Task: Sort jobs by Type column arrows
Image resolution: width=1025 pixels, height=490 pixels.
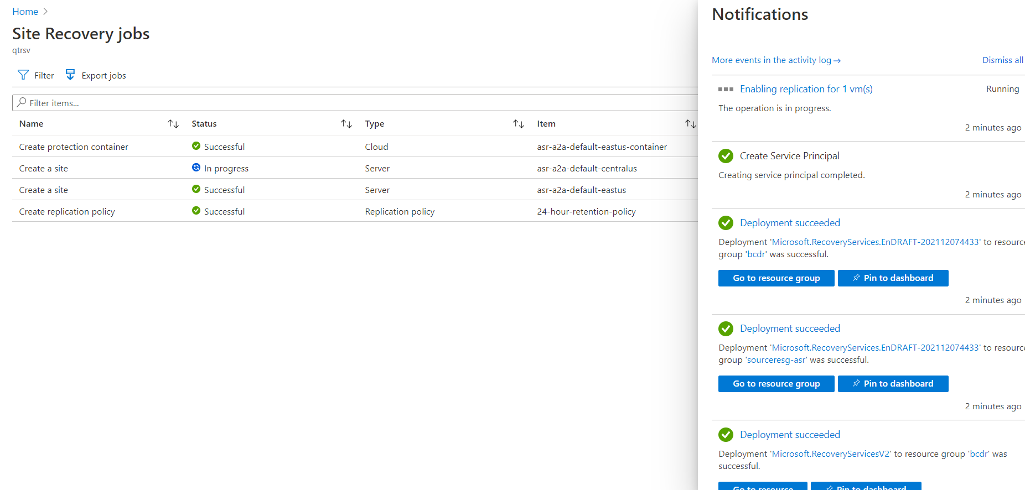Action: 519,124
